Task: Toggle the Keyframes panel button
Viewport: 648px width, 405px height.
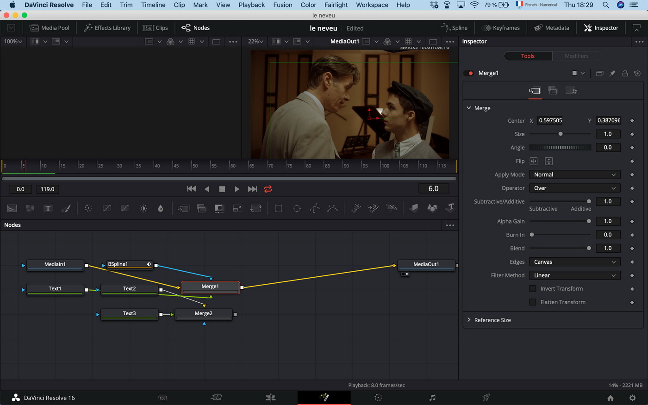Action: 500,28
